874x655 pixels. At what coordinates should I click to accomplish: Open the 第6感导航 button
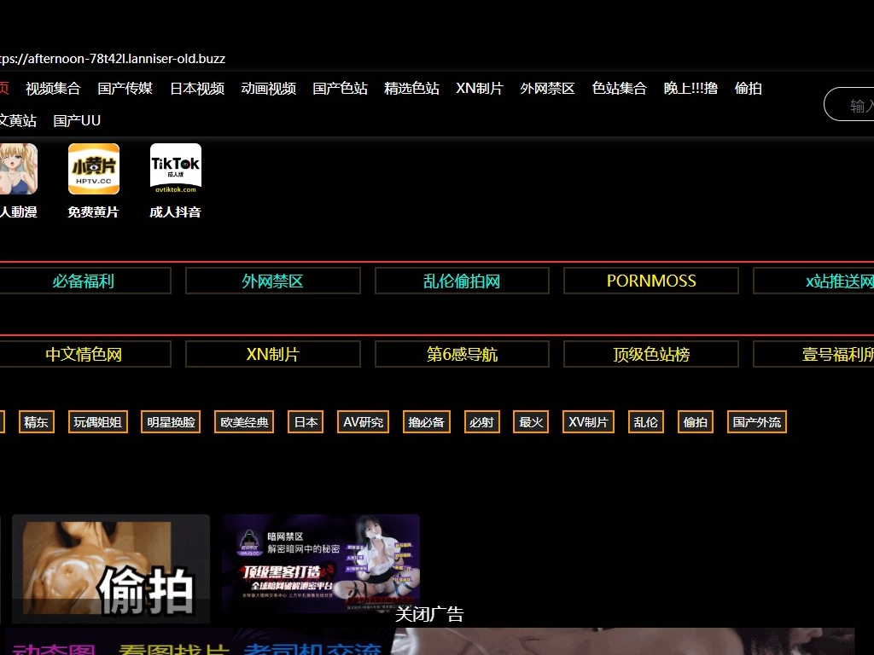(x=462, y=355)
